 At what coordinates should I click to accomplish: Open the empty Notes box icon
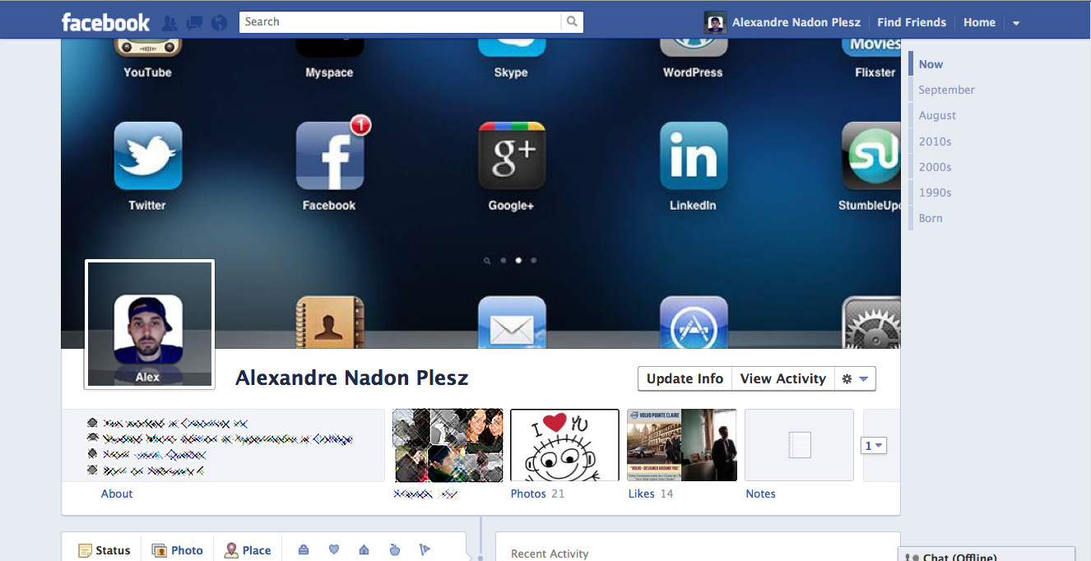pyautogui.click(x=798, y=444)
